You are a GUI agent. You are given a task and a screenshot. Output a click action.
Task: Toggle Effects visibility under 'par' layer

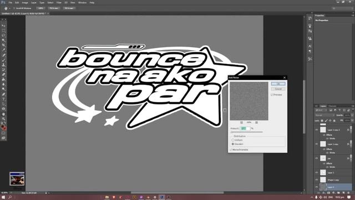pyautogui.click(x=324, y=163)
